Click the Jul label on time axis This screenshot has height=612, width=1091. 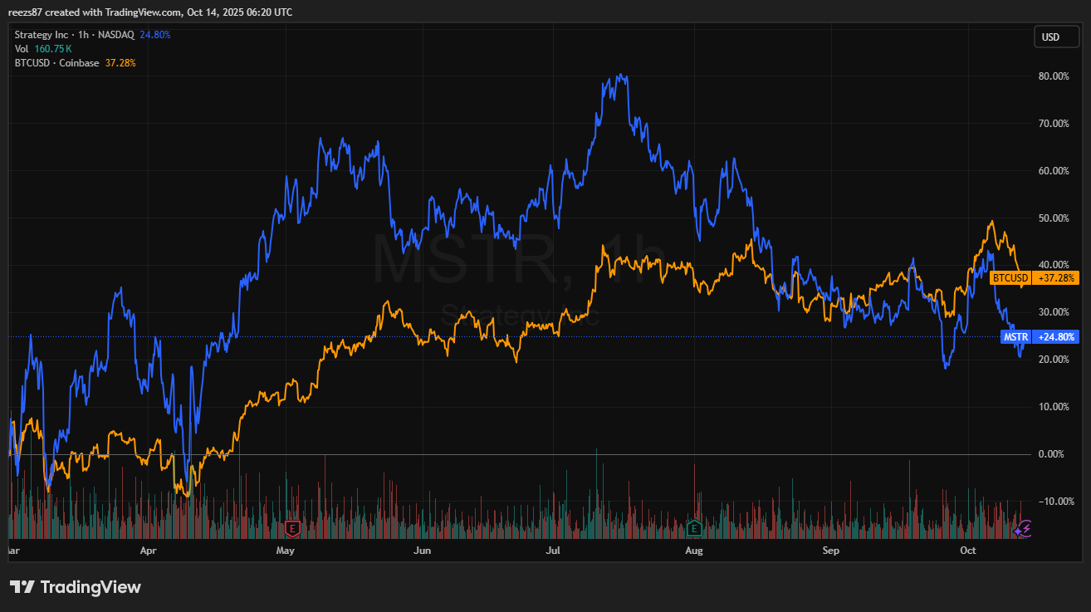point(553,551)
